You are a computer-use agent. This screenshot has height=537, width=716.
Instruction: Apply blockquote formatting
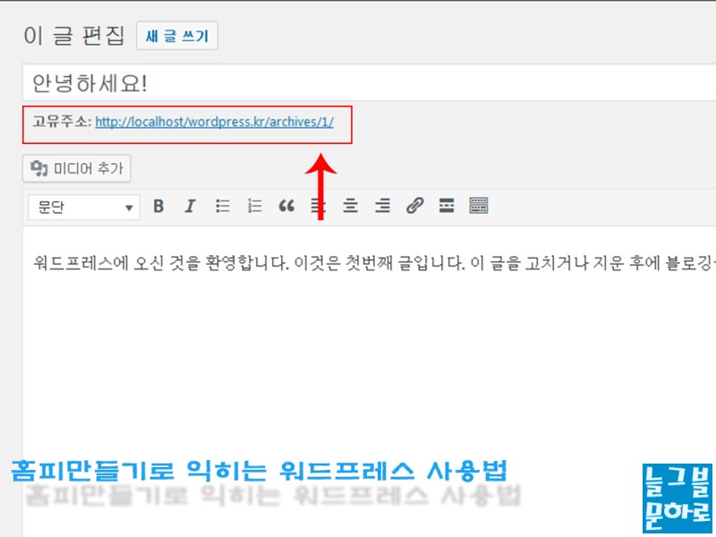(x=286, y=206)
